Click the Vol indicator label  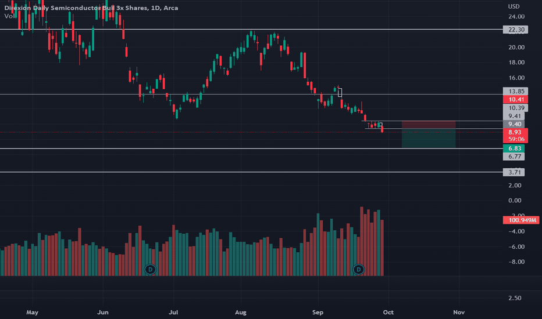coord(9,16)
